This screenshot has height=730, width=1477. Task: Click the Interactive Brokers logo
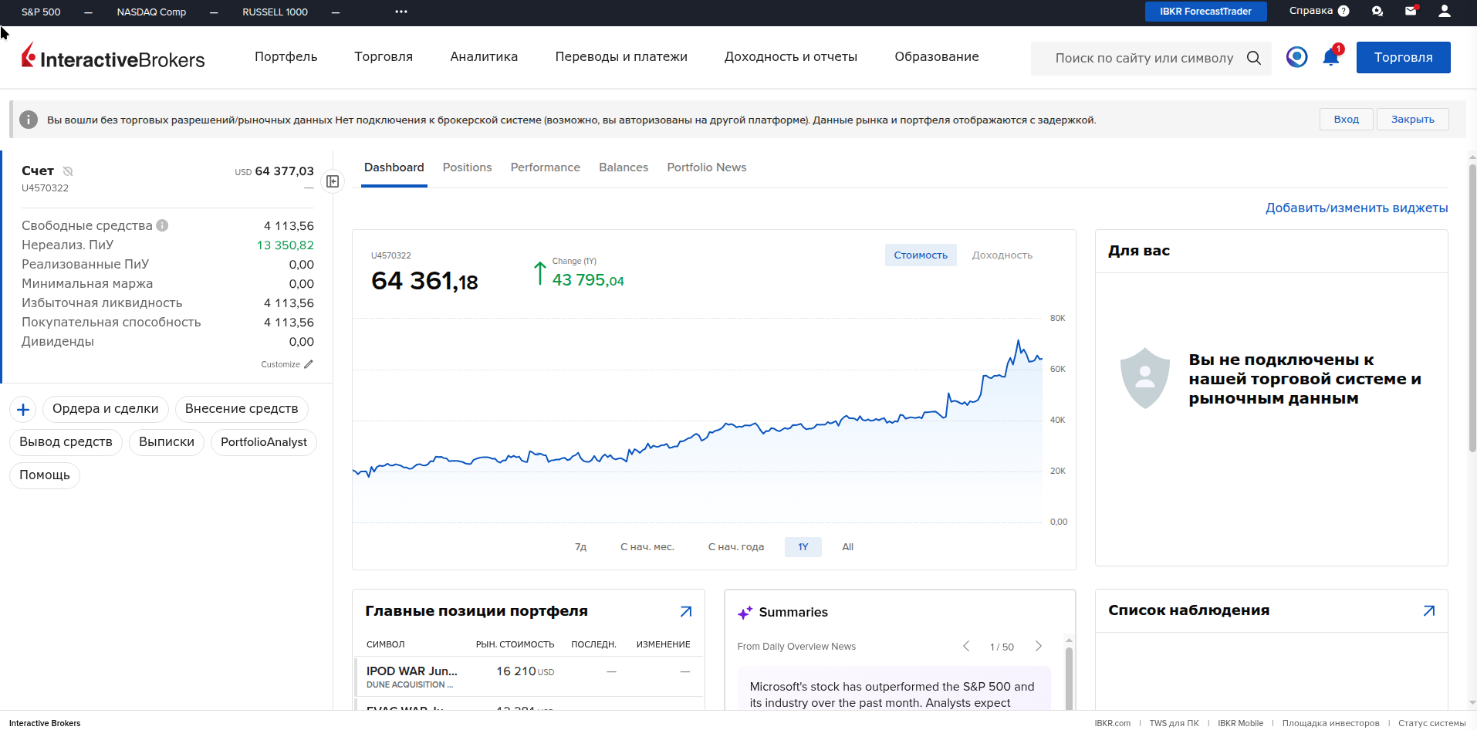pos(113,56)
